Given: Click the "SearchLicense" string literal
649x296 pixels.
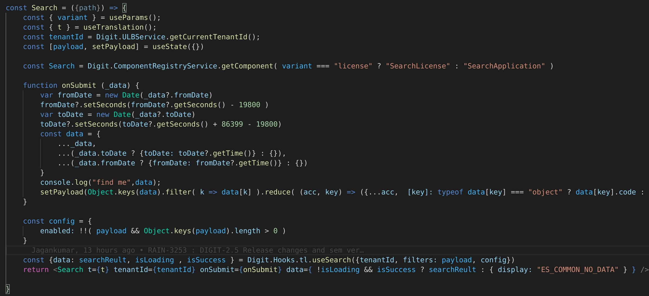Looking at the screenshot, I should point(418,66).
